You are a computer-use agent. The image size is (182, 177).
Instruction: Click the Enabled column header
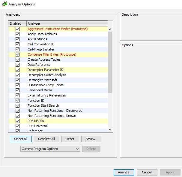16,23
